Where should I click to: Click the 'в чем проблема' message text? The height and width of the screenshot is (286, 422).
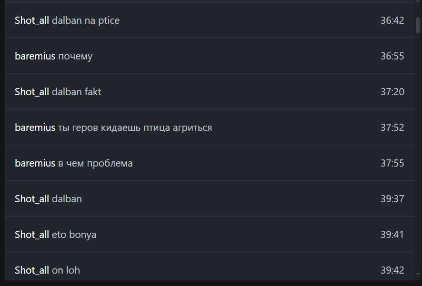(x=95, y=163)
